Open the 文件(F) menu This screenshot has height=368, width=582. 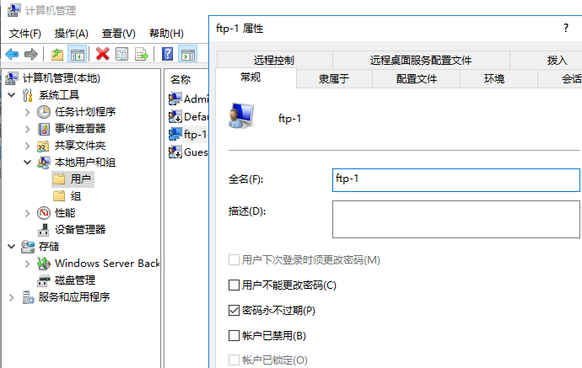24,34
